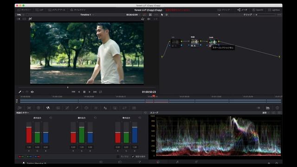Viewport: 297px width, 167px height.
Task: Jump to last frame button
Action: [95, 92]
